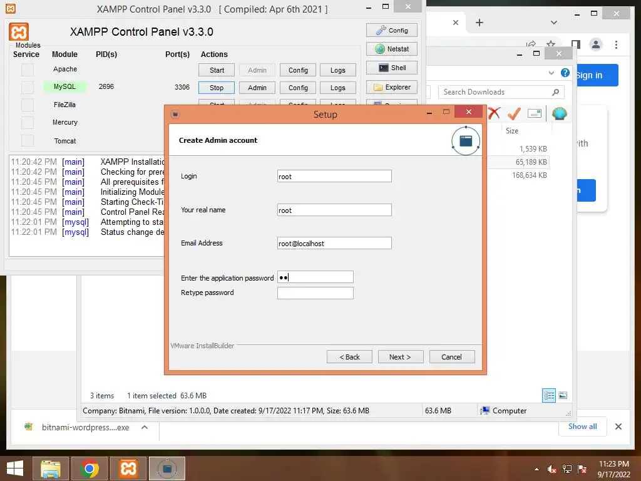Focus the application password field
641x481 pixels.
click(x=315, y=277)
